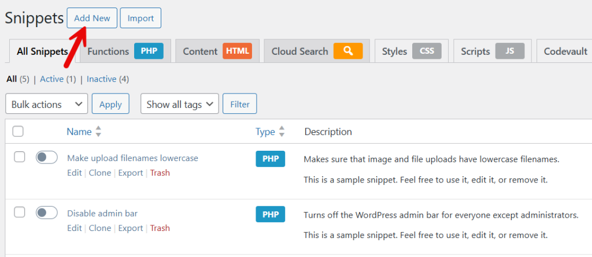Image resolution: width=592 pixels, height=257 pixels.
Task: Open the All Snippets tab
Action: (42, 51)
